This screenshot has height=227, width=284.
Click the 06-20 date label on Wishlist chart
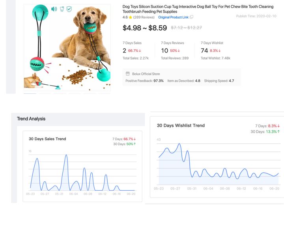[274, 189]
